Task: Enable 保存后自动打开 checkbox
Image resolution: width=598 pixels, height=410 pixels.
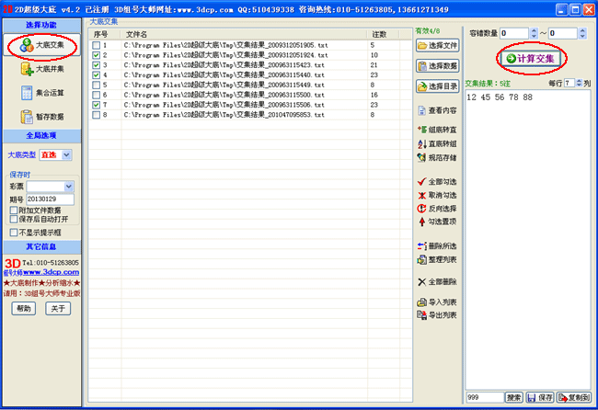Action: [11, 219]
